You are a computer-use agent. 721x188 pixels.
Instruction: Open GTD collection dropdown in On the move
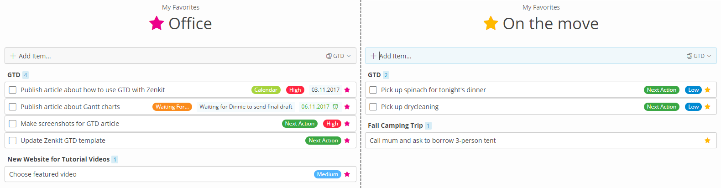tap(699, 56)
